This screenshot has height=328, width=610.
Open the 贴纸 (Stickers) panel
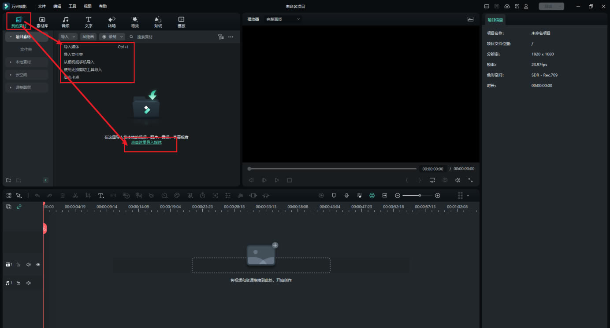tap(158, 22)
